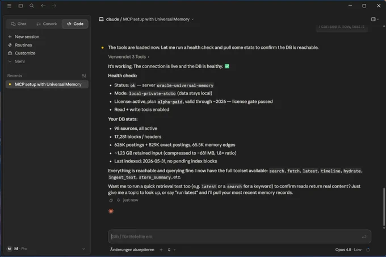The height and width of the screenshot is (257, 386).
Task: Click the Routines lightning icon
Action: [x=10, y=45]
